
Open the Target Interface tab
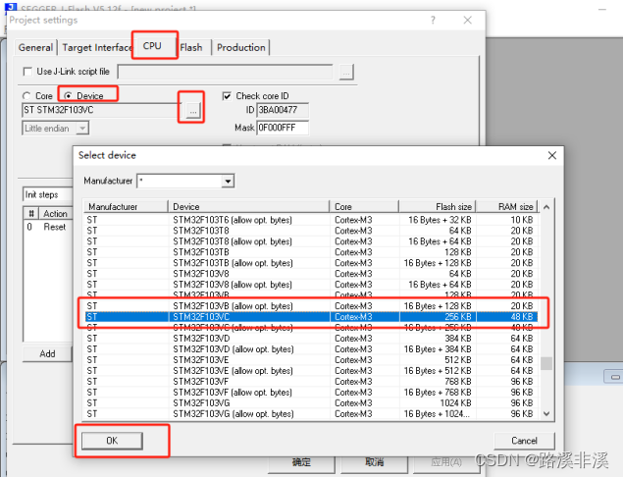click(97, 48)
